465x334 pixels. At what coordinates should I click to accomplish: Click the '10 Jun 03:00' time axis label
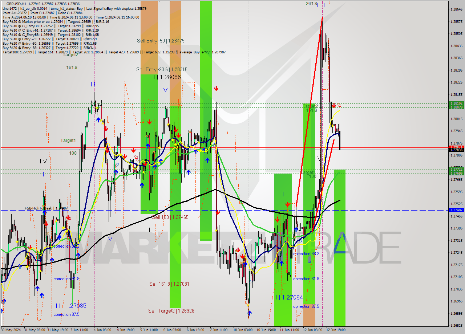(243, 330)
